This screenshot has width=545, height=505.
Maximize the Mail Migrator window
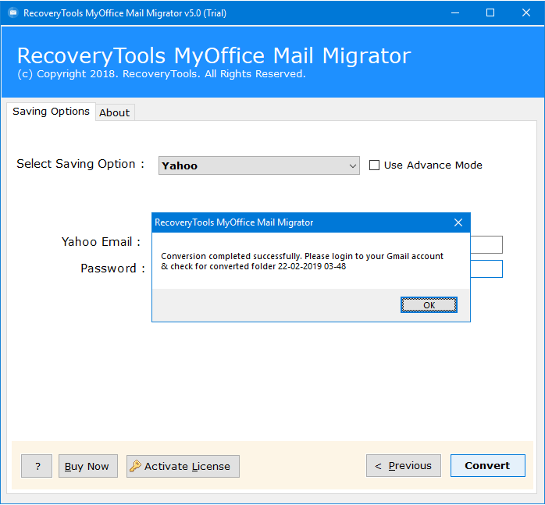[x=490, y=12]
